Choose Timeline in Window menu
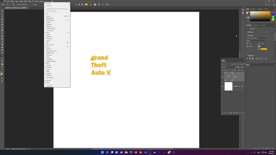 pyautogui.click(x=57, y=75)
